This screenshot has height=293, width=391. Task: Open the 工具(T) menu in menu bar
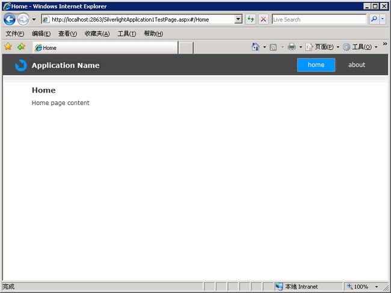click(x=127, y=34)
